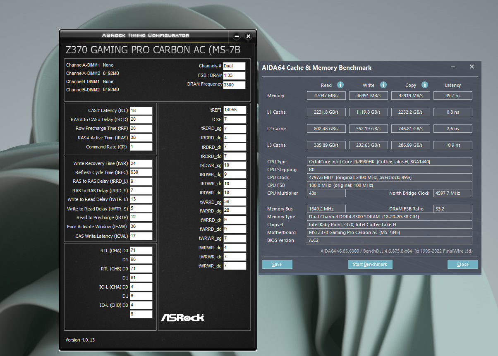This screenshot has width=498, height=356.
Task: Click the Write Recovery Time (tWR) field
Action: point(141,164)
